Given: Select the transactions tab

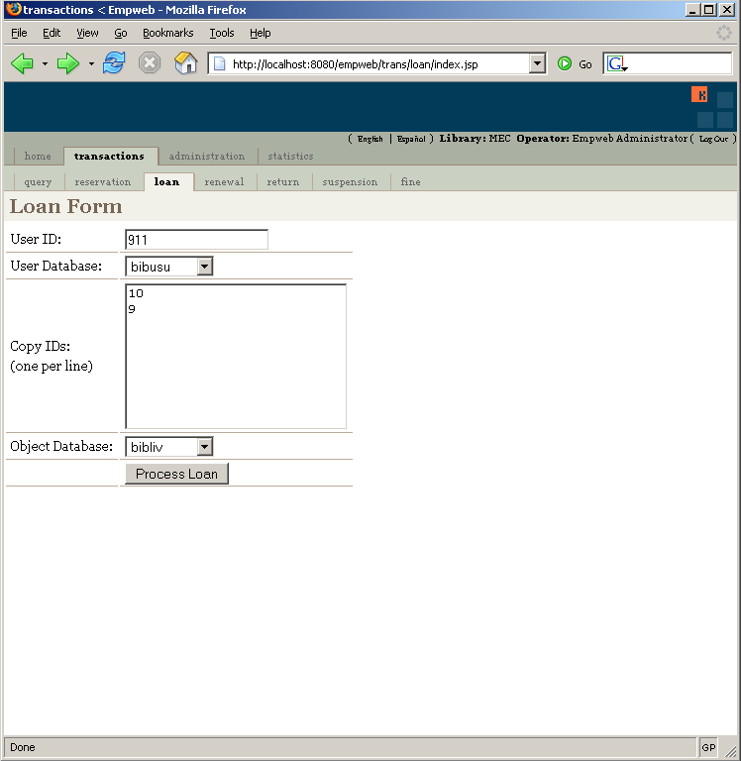Looking at the screenshot, I should [x=109, y=157].
